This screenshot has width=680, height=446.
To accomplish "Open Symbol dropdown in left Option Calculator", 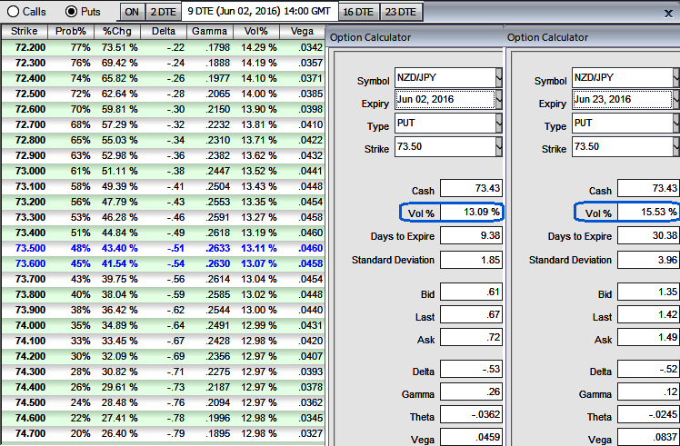I will pos(499,78).
